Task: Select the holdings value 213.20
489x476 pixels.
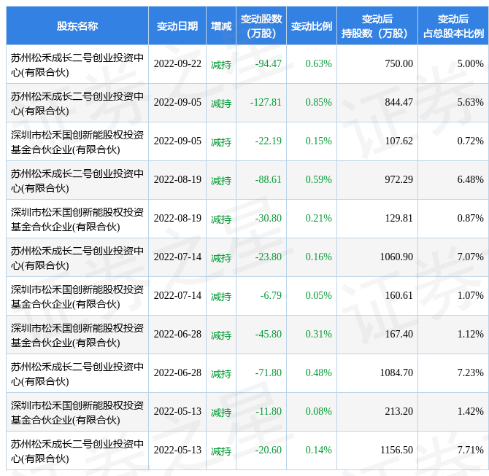Action: (398, 412)
